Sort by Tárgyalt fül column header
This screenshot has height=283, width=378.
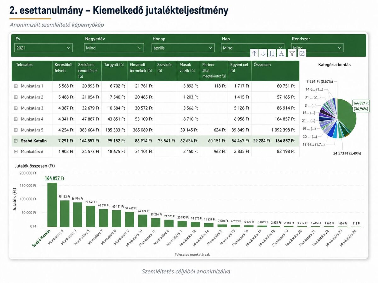[114, 70]
